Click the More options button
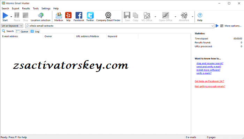The width and height of the screenshot is (244, 139). pyautogui.click(x=233, y=26)
